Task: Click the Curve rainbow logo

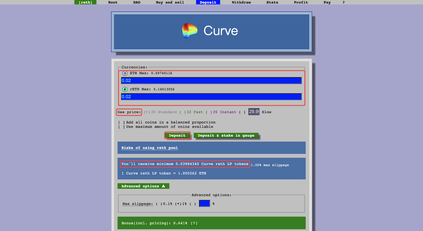Action: point(190,31)
